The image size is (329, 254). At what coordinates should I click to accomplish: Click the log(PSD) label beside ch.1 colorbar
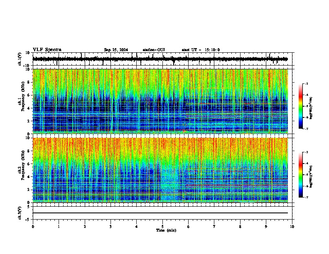click(311, 108)
